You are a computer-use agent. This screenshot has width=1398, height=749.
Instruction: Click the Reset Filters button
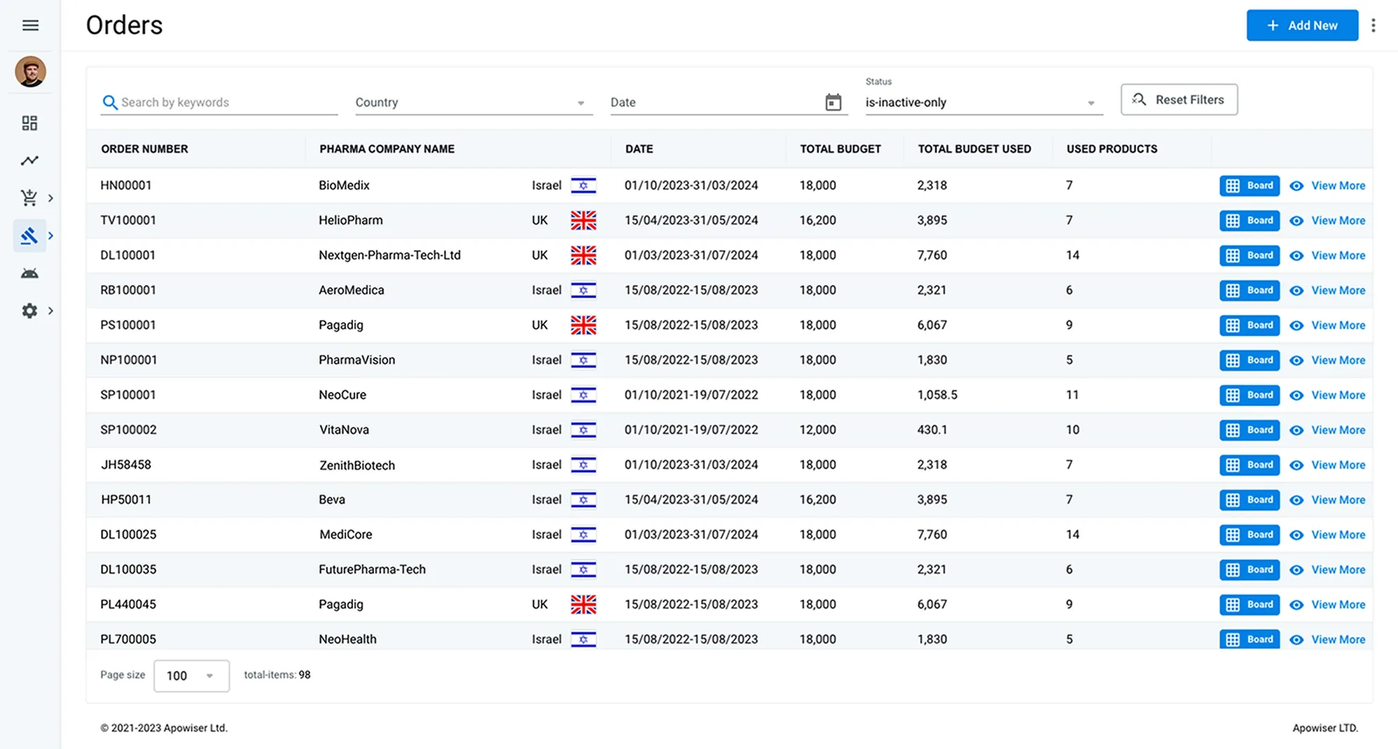(1179, 100)
